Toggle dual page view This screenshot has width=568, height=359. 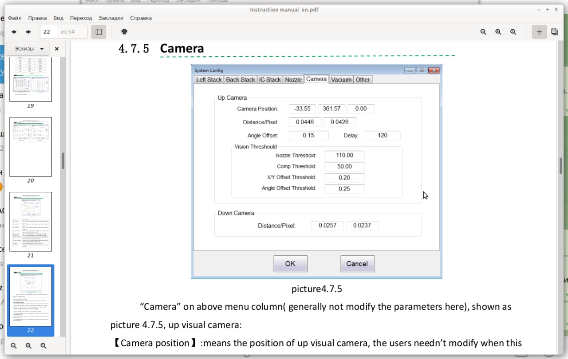pyautogui.click(x=554, y=32)
